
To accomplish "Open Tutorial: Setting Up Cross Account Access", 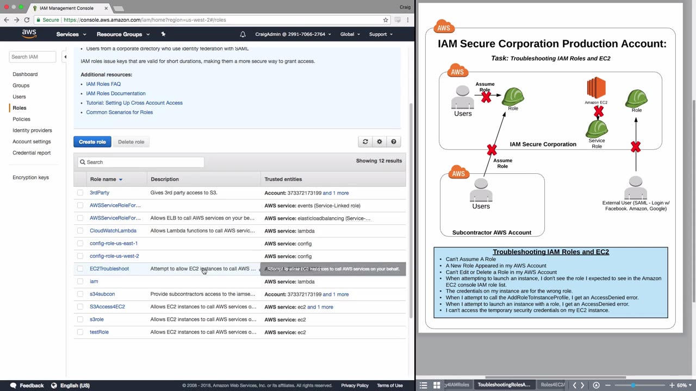I will 134,103.
